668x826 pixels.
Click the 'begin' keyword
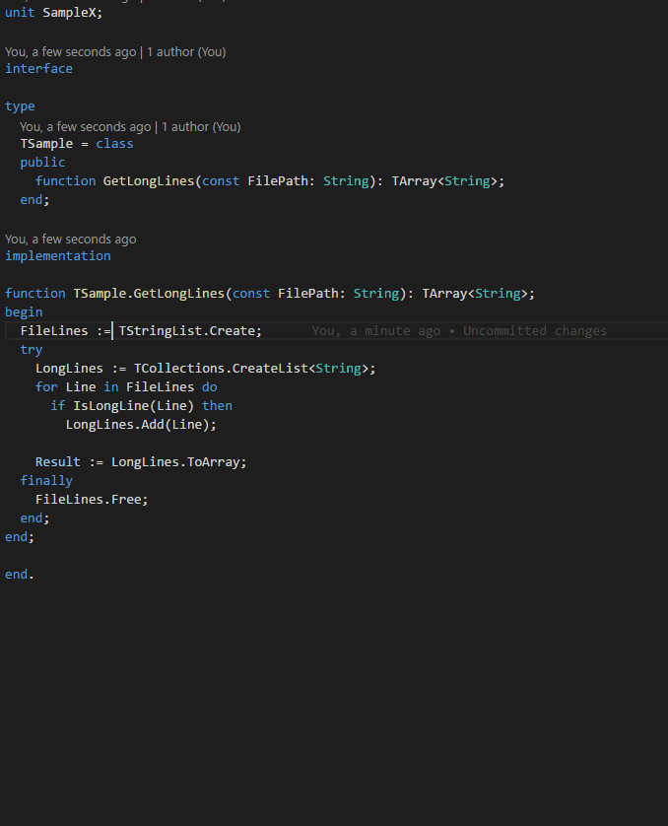24,311
